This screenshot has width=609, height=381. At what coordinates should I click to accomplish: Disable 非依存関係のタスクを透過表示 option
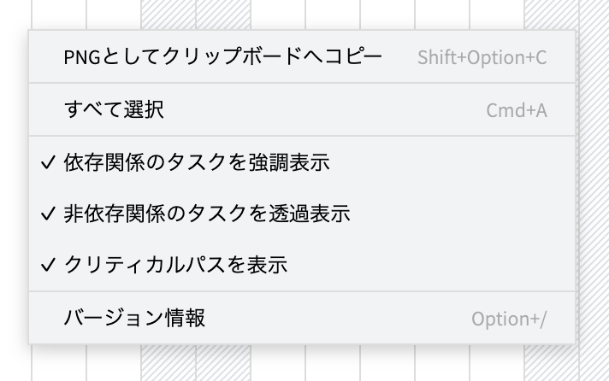(x=206, y=214)
